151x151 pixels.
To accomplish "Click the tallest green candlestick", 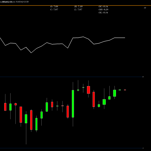I will click(73, 104).
